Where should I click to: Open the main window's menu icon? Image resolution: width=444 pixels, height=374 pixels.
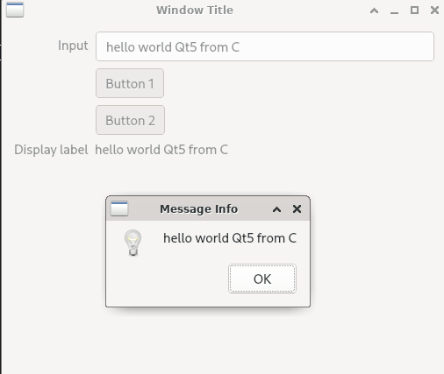pos(15,10)
